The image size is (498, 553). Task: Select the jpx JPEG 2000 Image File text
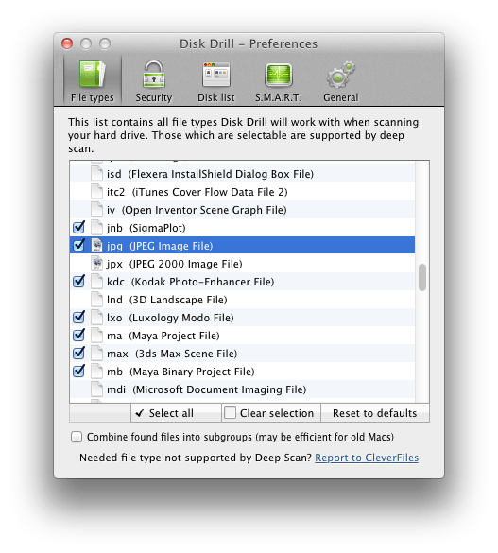tap(175, 264)
